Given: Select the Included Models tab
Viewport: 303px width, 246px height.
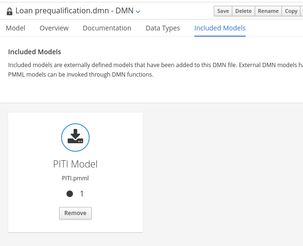Looking at the screenshot, I should 220,28.
